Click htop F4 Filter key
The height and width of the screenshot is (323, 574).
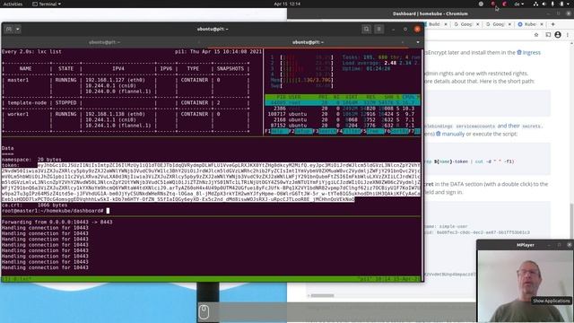(349, 131)
